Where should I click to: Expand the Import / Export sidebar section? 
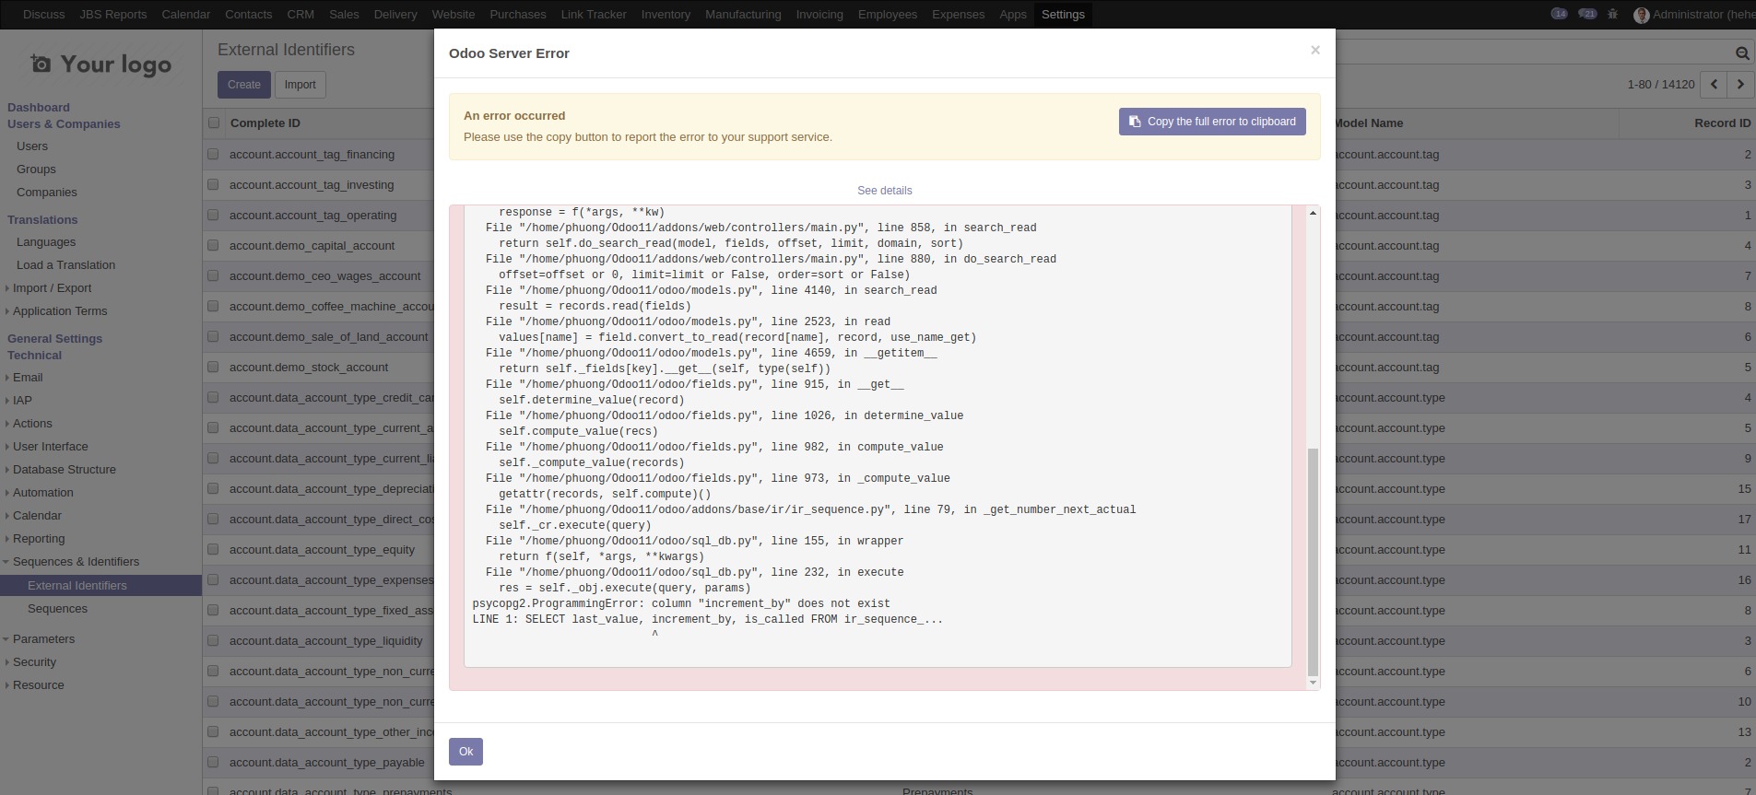tap(52, 287)
